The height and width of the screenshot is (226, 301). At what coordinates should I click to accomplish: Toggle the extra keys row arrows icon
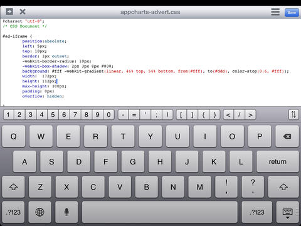tap(293, 114)
